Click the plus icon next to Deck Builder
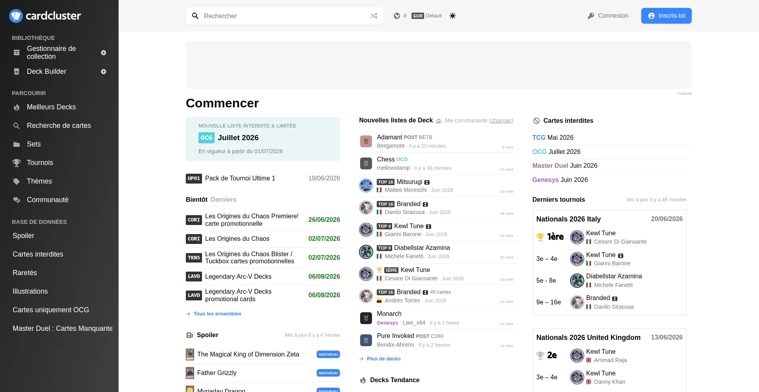Image resolution: width=759 pixels, height=392 pixels. click(104, 71)
